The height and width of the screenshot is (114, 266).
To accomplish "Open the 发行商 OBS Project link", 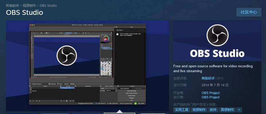I will tap(210, 97).
